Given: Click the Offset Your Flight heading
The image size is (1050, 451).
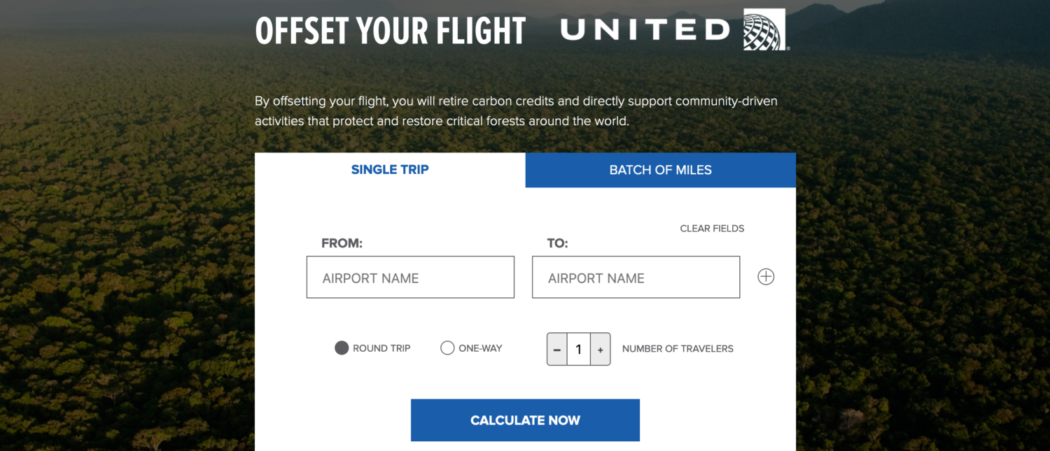Looking at the screenshot, I should pos(390,31).
